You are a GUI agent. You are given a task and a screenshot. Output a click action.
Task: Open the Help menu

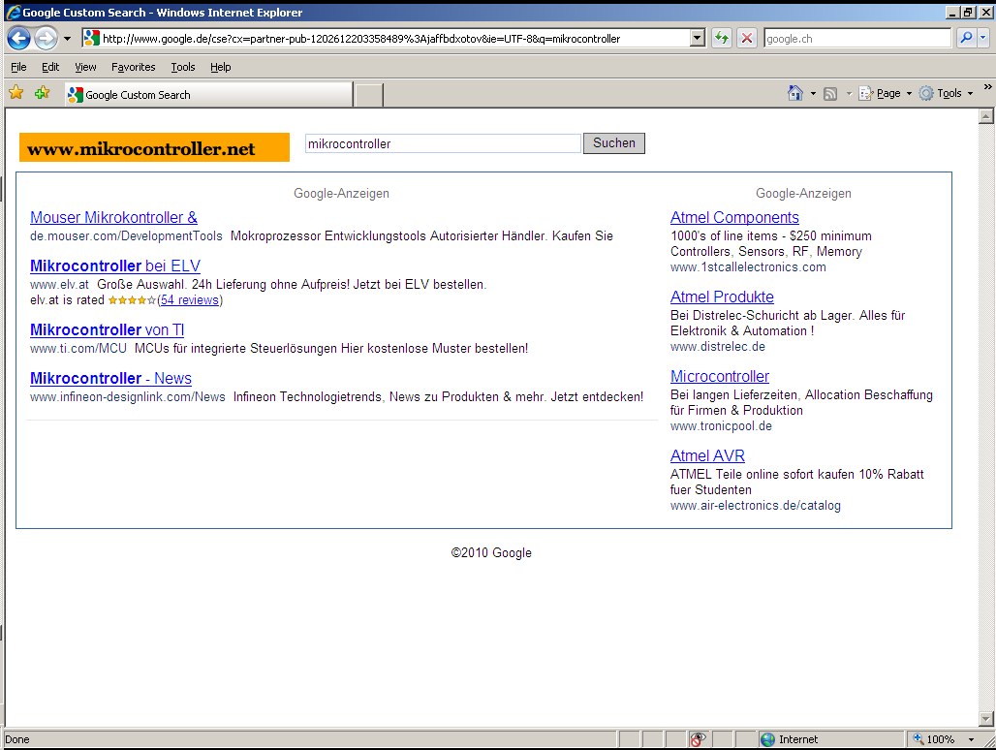pos(220,67)
